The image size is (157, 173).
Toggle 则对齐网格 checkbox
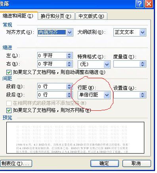[x=9, y=110]
